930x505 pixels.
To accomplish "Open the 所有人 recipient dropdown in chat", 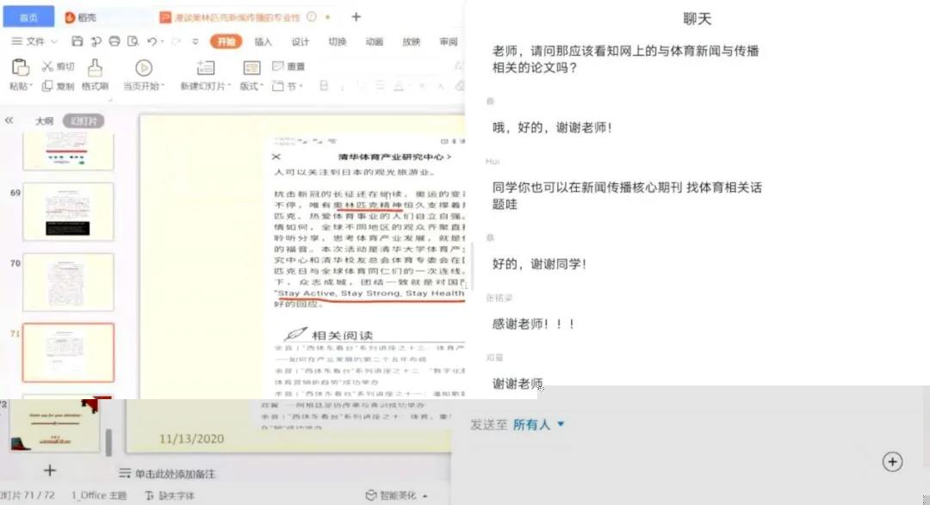I will [x=538, y=424].
